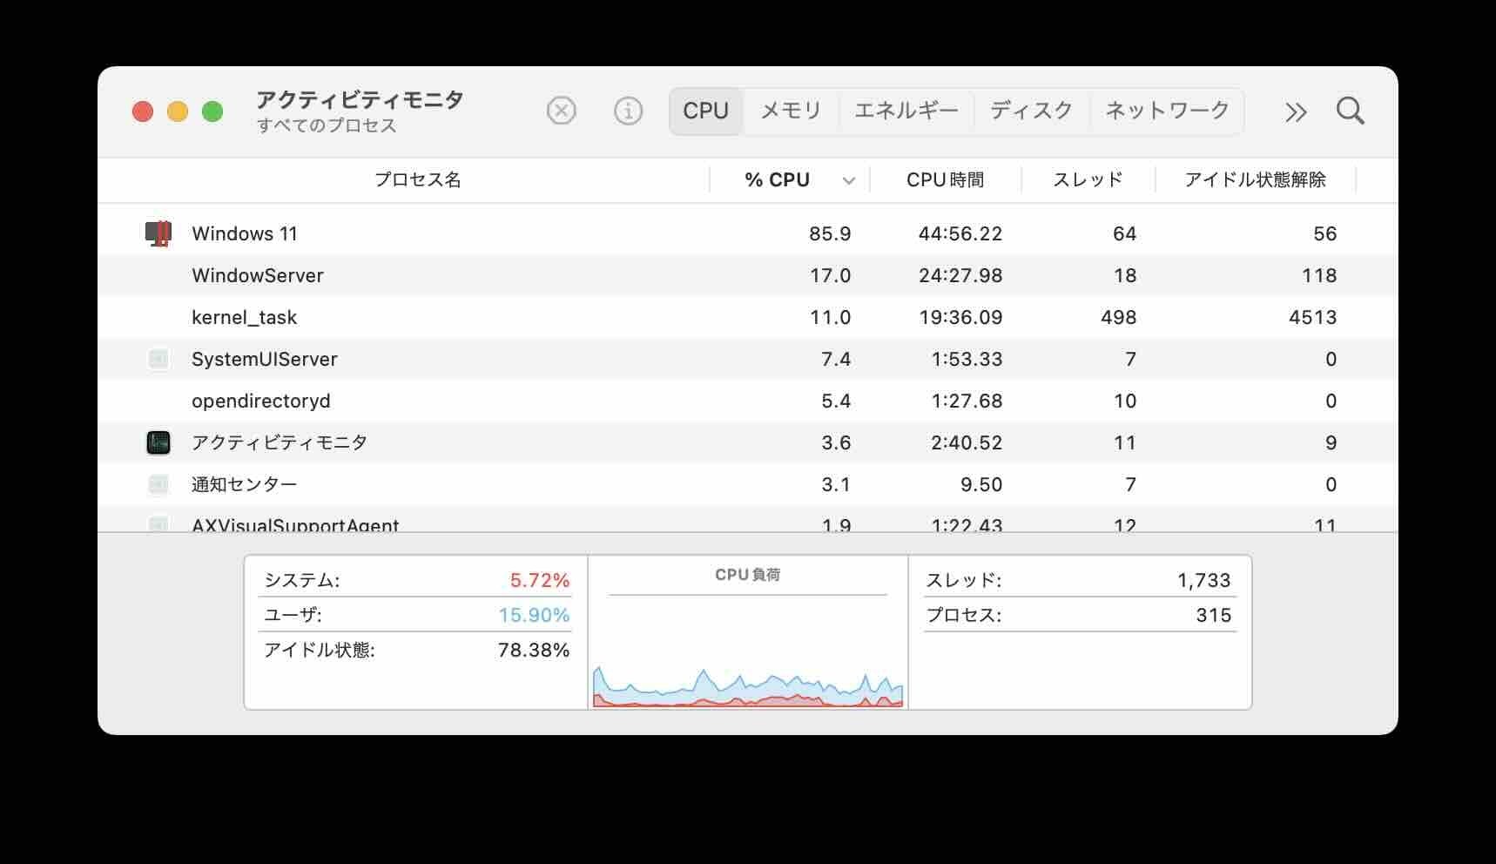The image size is (1496, 864).
Task: Select the 通知センター process name
Action: (x=244, y=484)
